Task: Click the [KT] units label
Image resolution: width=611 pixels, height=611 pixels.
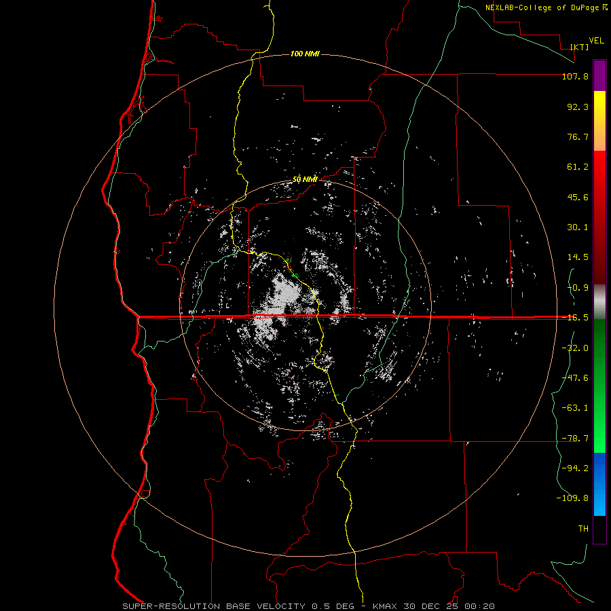Action: coord(580,47)
